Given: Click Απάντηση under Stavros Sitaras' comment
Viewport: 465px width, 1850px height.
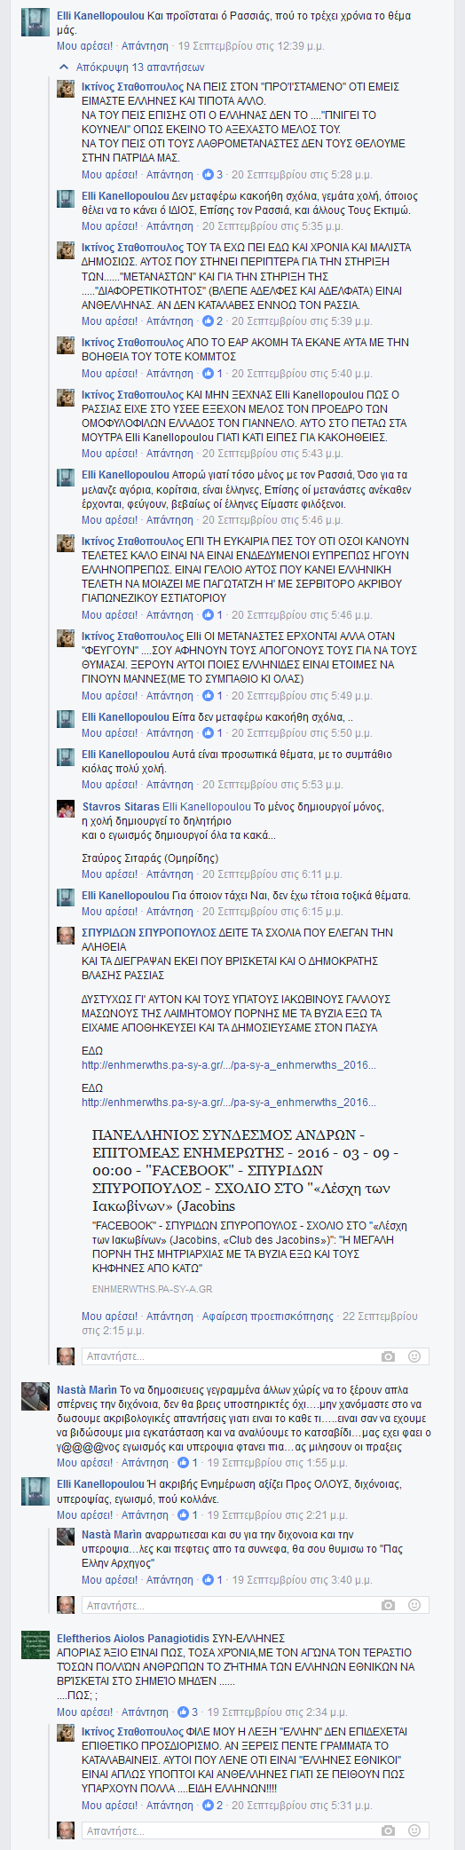Looking at the screenshot, I should click(169, 874).
